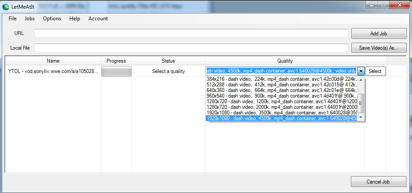Click the URL input field
412x193 pixels.
tap(191, 33)
